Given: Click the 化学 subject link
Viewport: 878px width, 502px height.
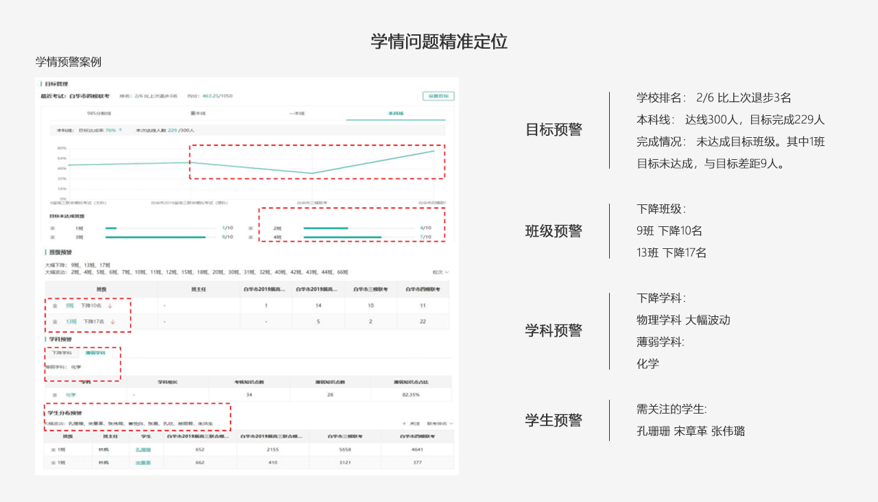Looking at the screenshot, I should (x=71, y=394).
